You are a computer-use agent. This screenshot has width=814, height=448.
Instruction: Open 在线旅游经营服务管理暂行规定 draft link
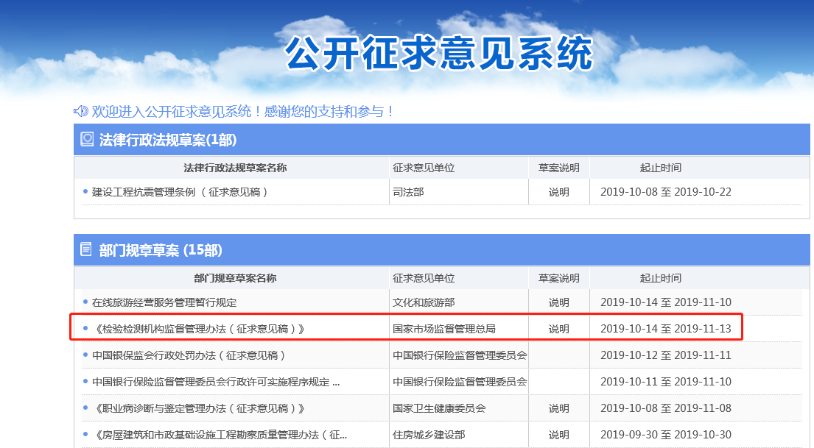(164, 302)
